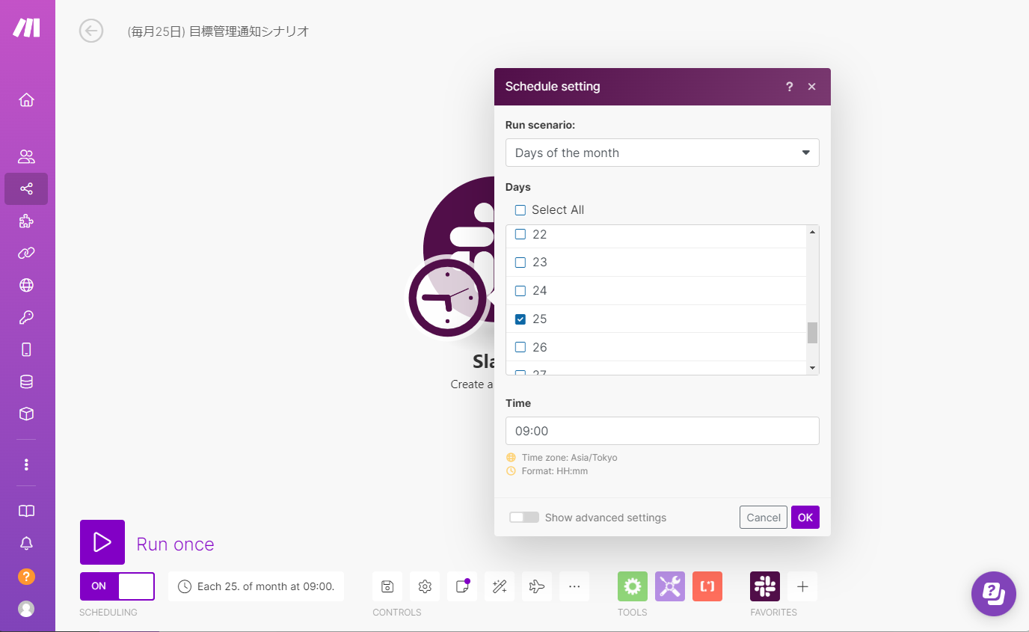This screenshot has height=632, width=1029.
Task: Open the Team members icon
Action: click(26, 156)
